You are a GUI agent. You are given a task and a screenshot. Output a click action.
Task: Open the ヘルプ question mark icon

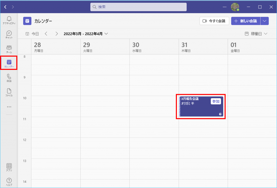coord(9,181)
